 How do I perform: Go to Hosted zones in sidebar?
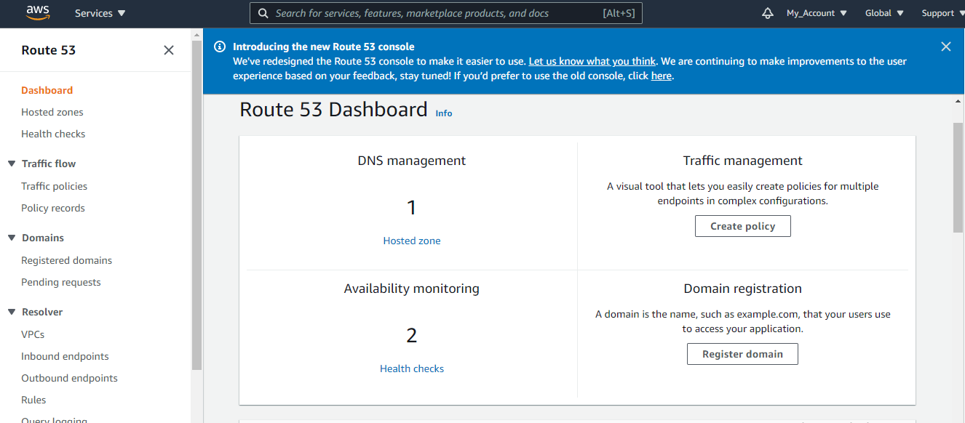pyautogui.click(x=52, y=112)
